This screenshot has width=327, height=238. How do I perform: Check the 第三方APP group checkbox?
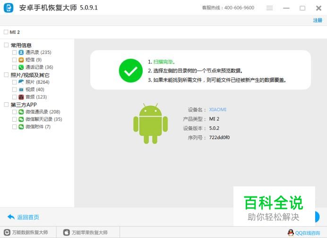[6, 105]
